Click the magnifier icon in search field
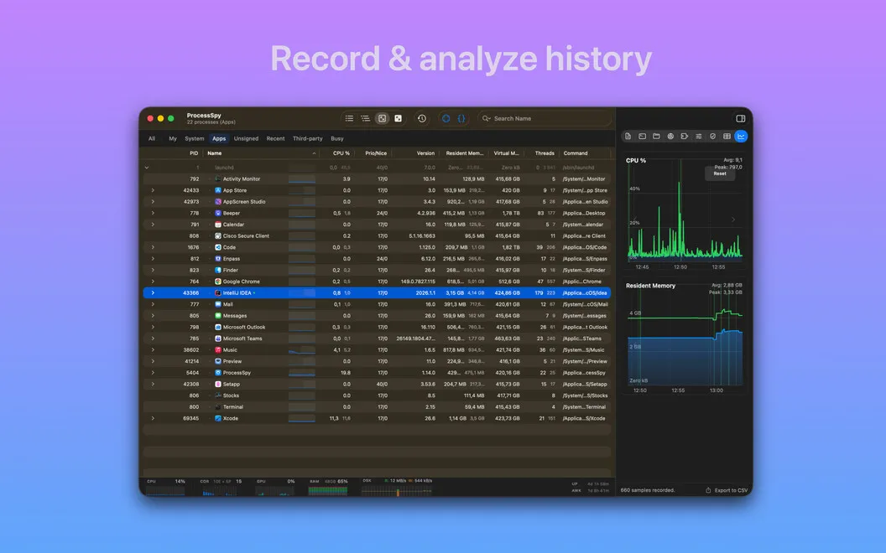This screenshot has width=886, height=553. tap(486, 118)
